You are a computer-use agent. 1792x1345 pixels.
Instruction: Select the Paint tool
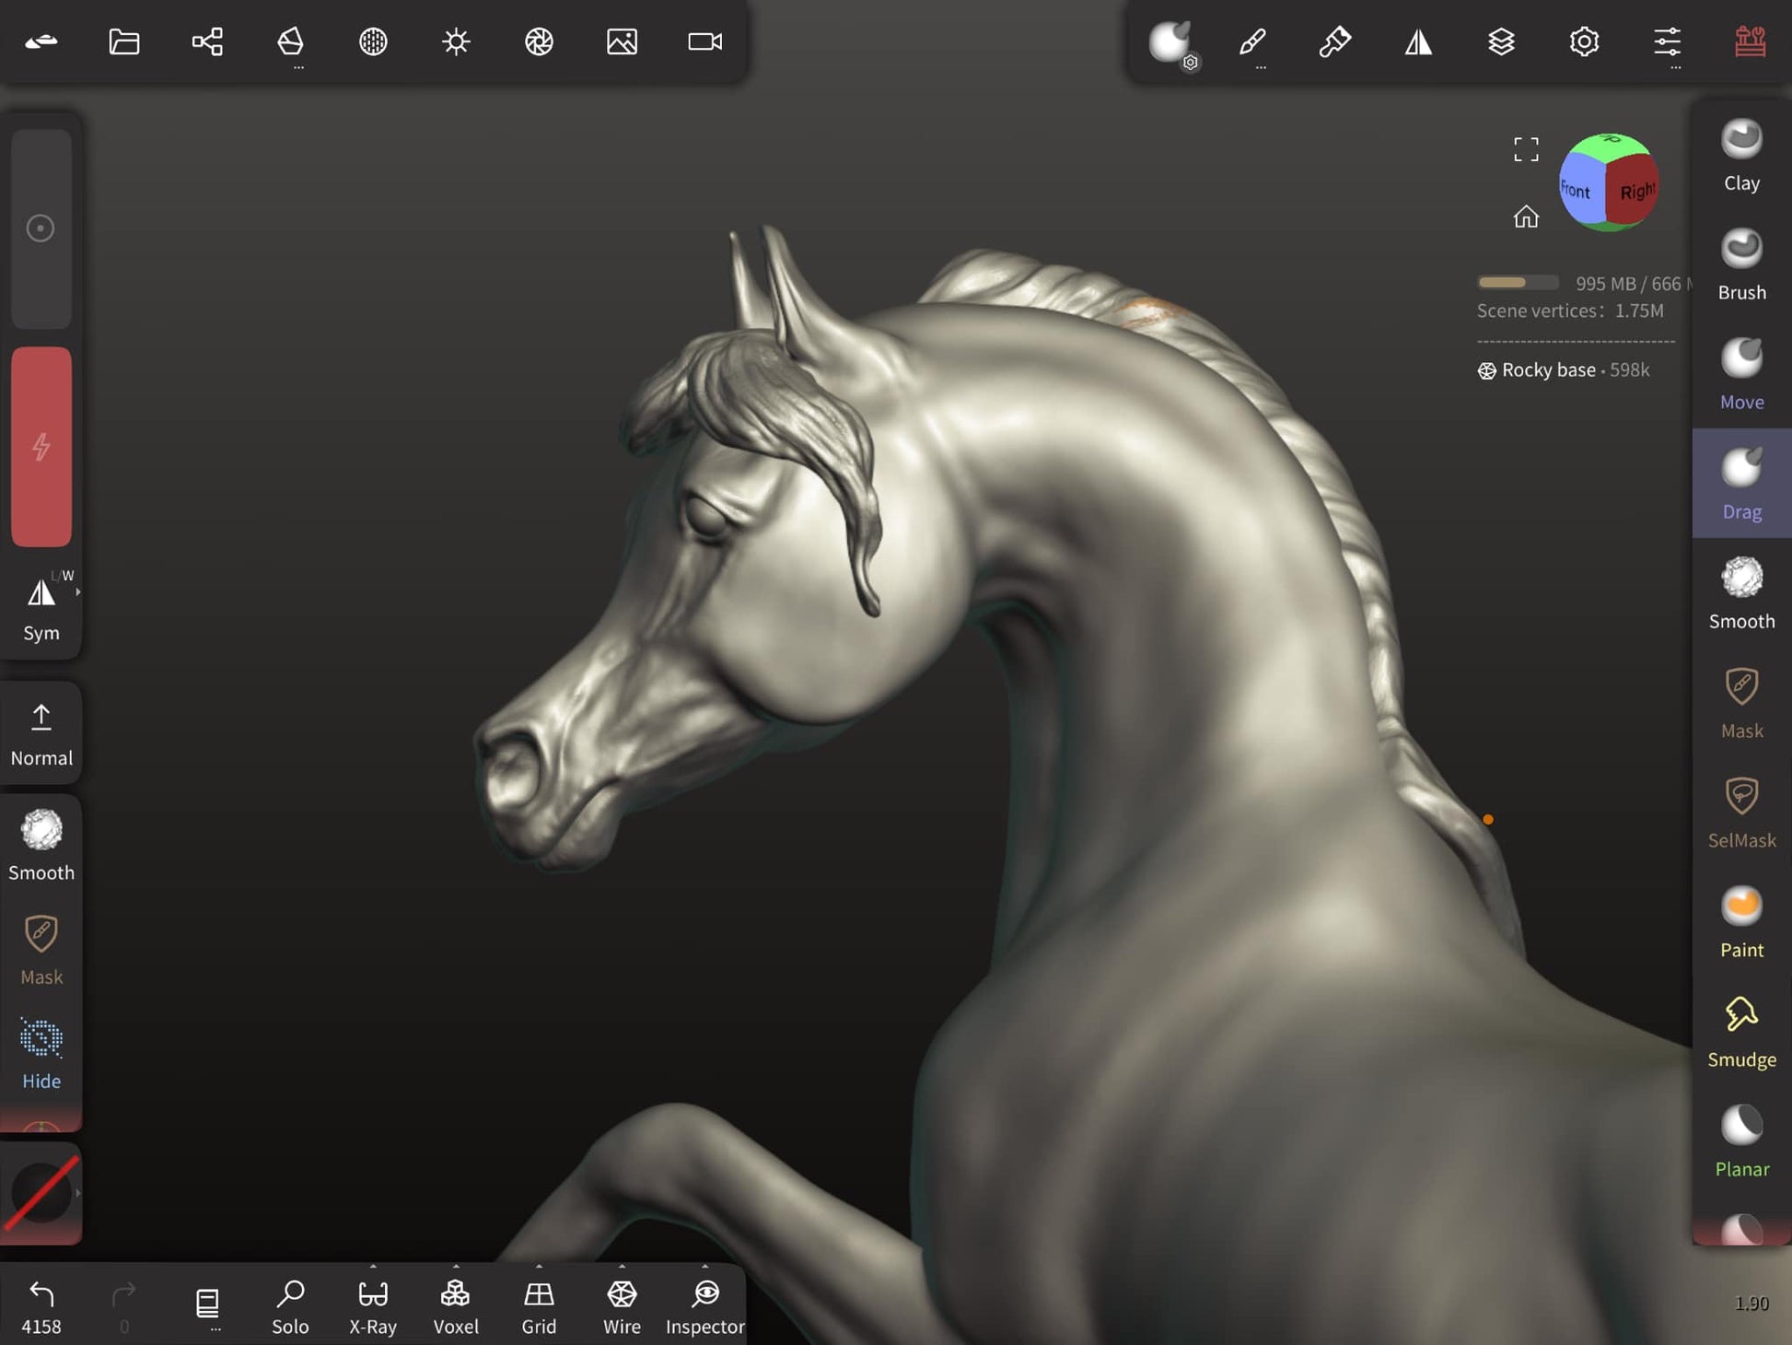click(1740, 921)
